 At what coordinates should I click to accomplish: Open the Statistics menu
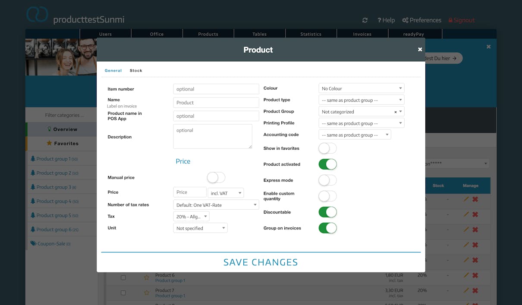311,34
